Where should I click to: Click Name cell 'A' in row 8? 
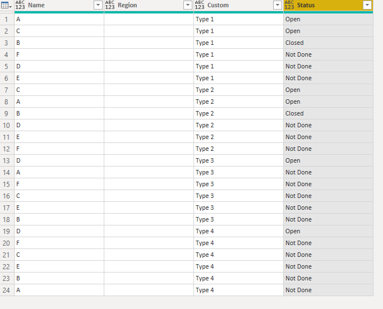click(x=59, y=102)
